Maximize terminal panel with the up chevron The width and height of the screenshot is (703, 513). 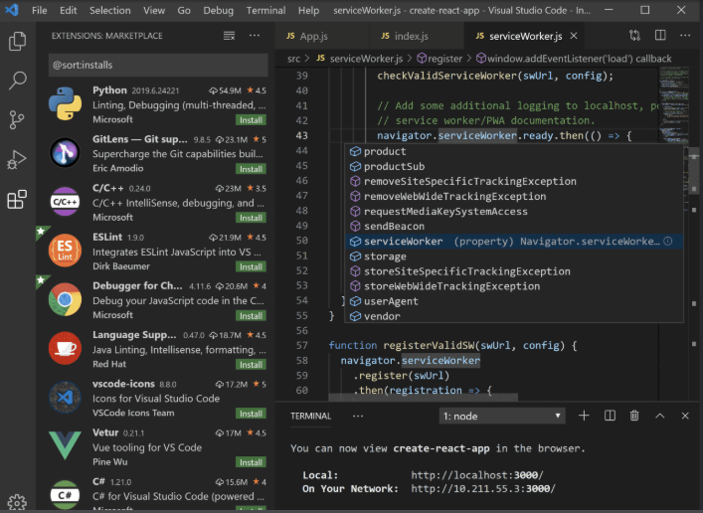pos(661,416)
